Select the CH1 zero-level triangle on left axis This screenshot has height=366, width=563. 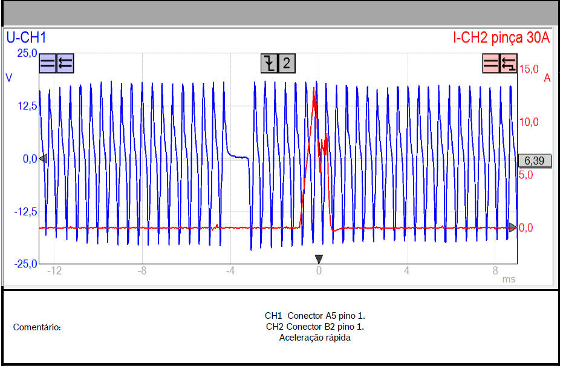tap(42, 159)
